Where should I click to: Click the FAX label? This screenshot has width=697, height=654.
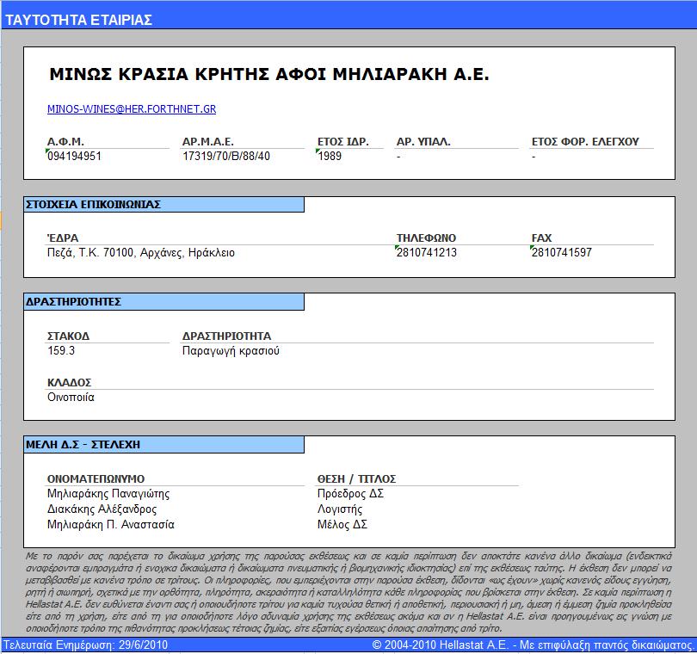(541, 238)
